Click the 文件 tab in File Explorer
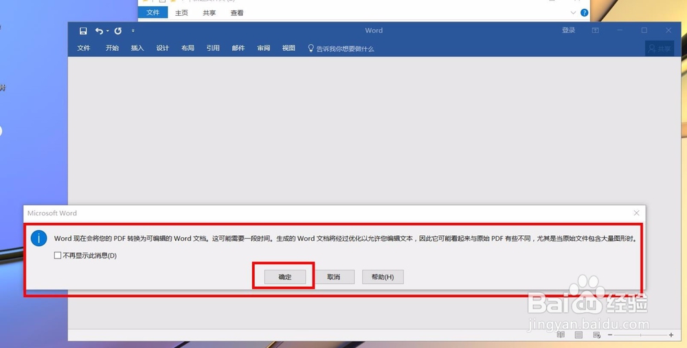The image size is (687, 348). coord(153,13)
